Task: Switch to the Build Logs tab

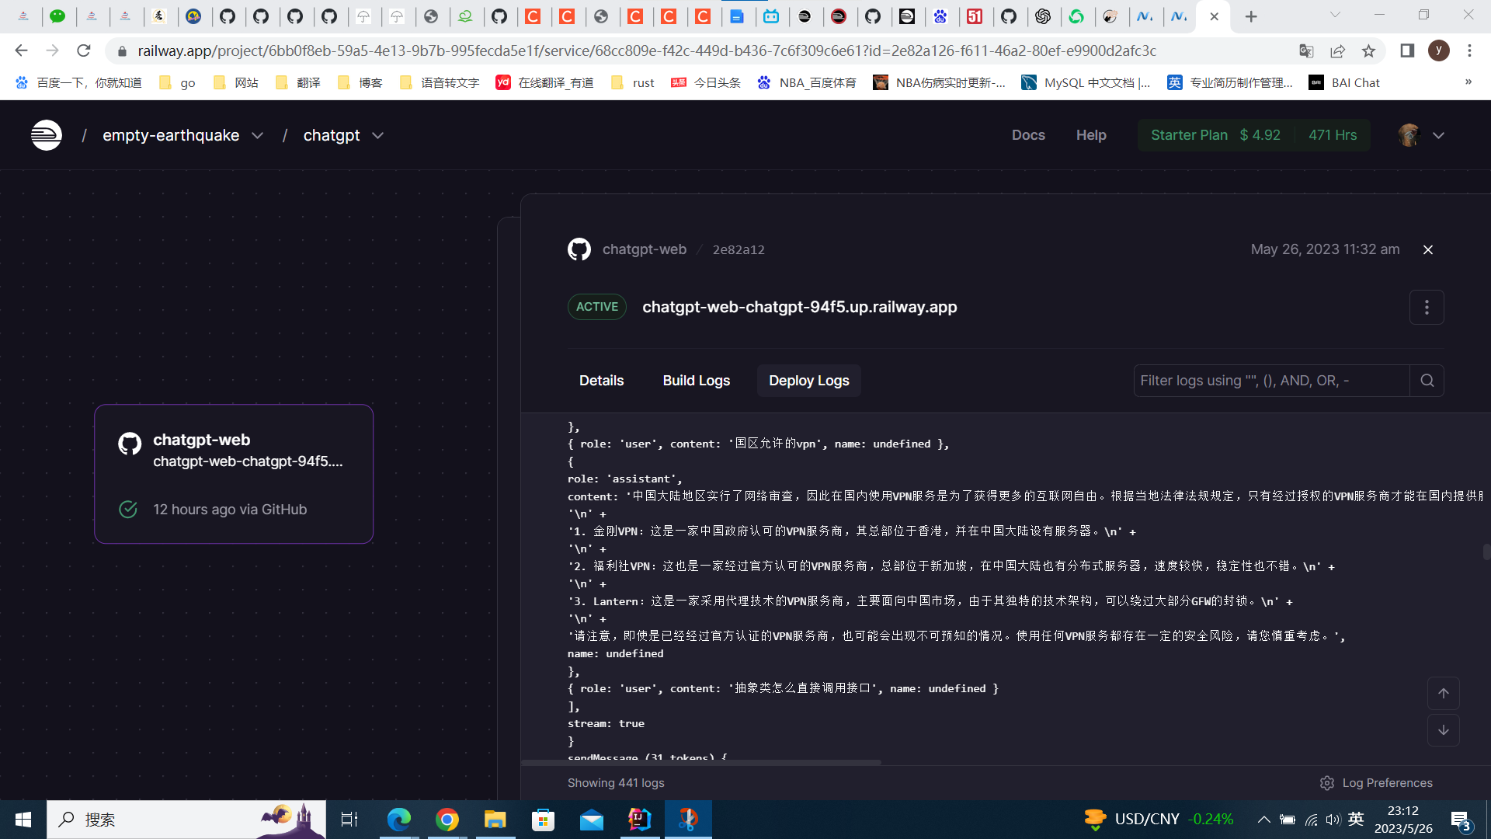Action: 696,381
